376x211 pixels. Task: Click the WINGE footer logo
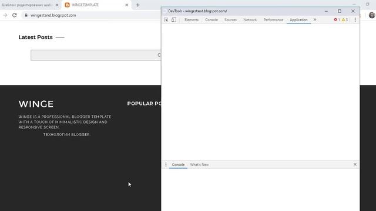coord(36,104)
